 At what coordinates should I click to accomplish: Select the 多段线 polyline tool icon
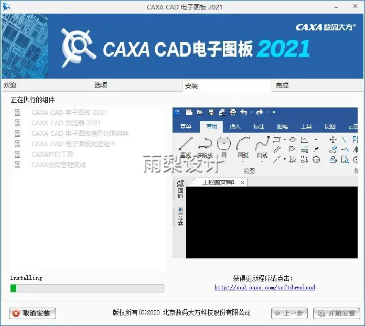coord(205,143)
